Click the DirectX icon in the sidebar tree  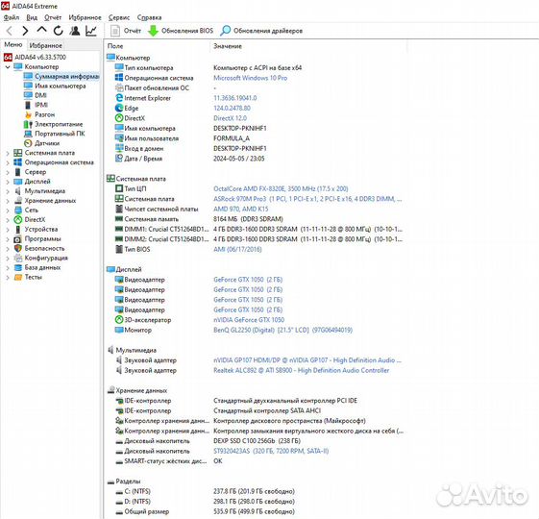coord(18,220)
